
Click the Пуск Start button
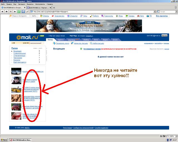pos(4,140)
